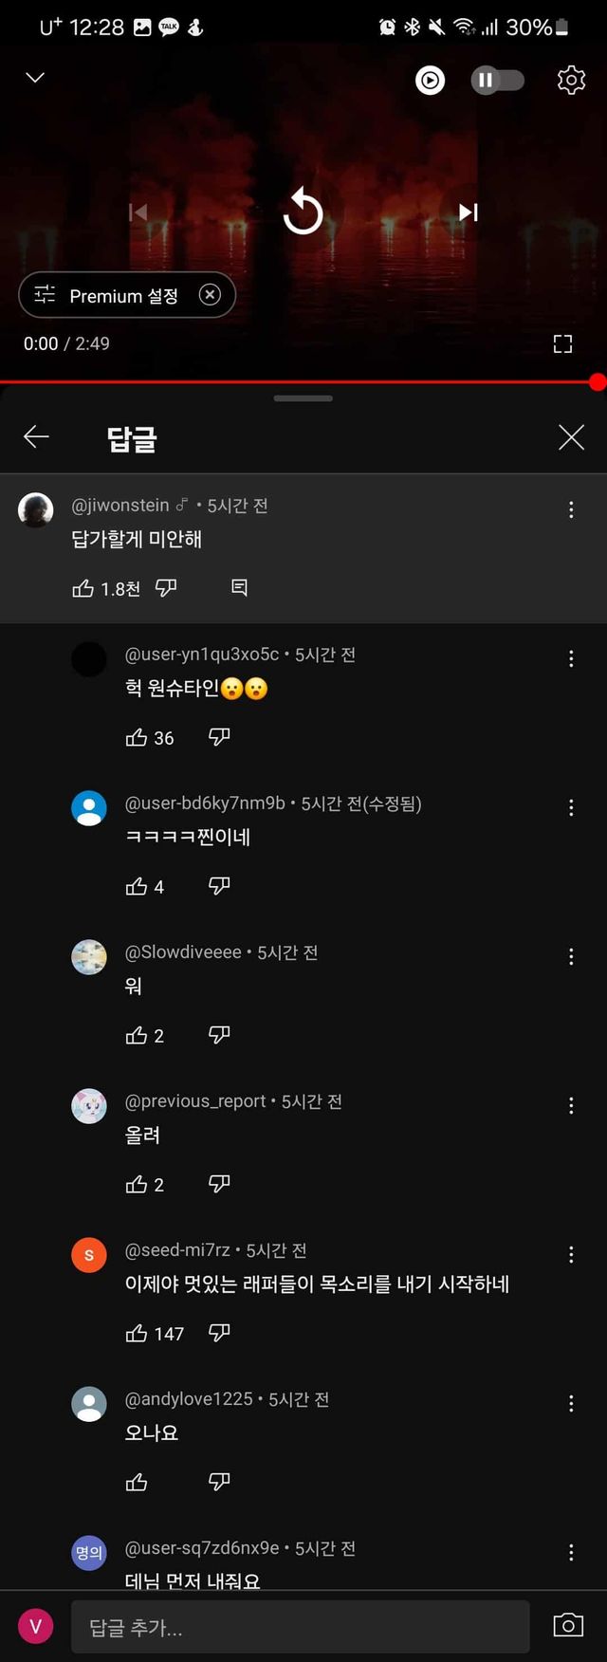Open the camera to attach a photo
Viewport: 607px width, 1662px height.
(567, 1626)
